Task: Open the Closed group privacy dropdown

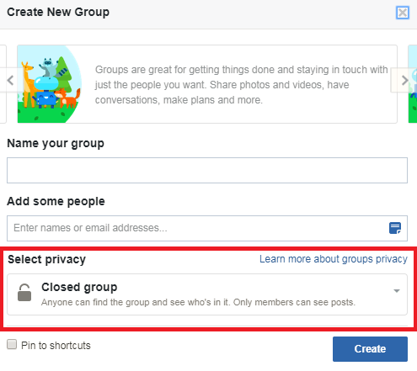Action: [207, 294]
